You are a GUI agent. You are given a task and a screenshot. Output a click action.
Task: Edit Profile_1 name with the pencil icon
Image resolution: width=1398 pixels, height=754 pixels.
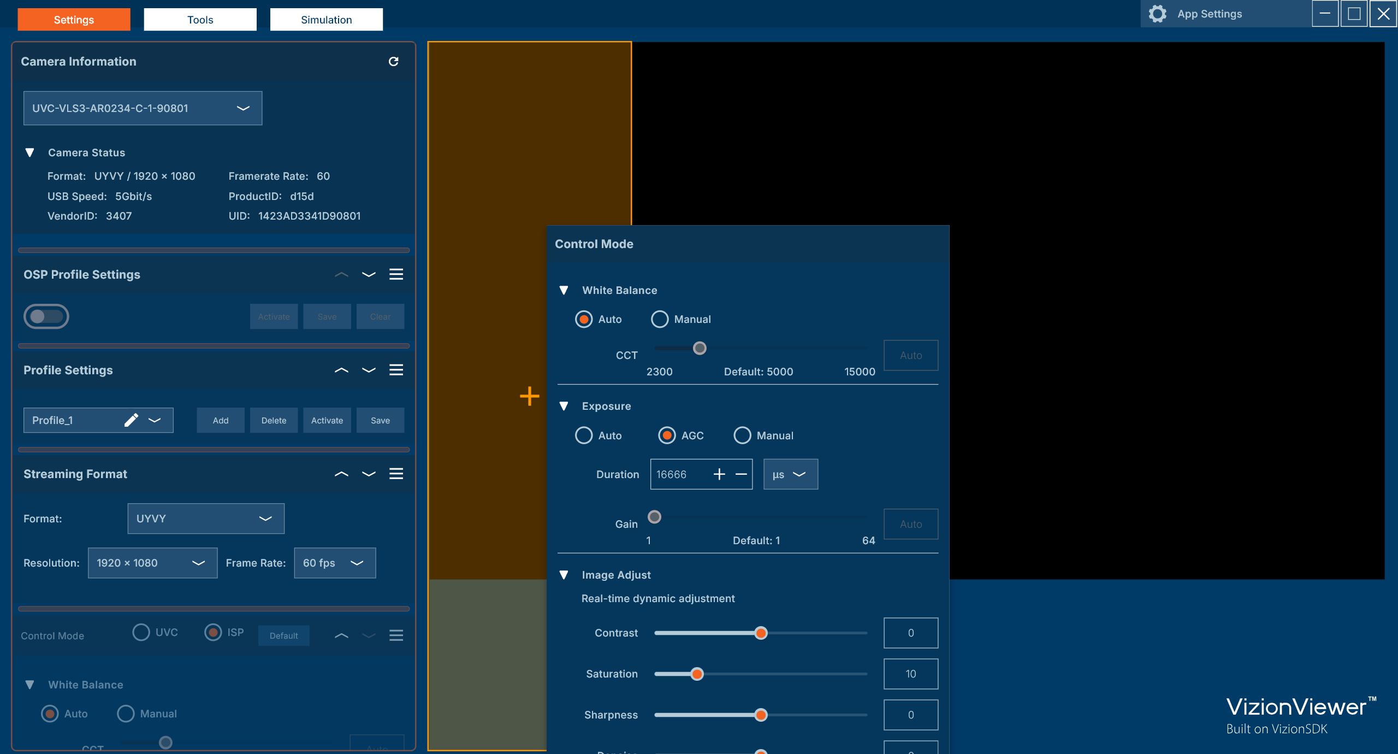pyautogui.click(x=131, y=420)
